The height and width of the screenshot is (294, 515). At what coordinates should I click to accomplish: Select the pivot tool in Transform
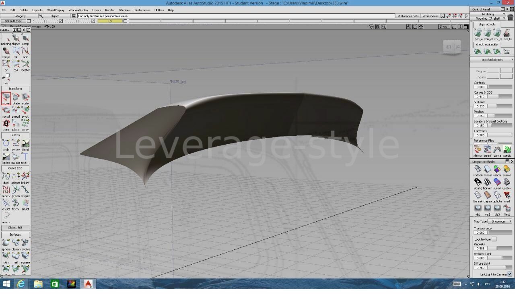coord(25,111)
